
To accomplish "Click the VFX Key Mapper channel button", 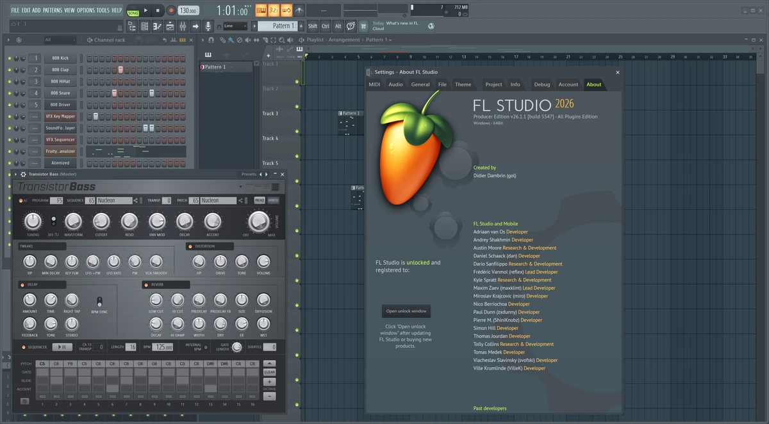I will [x=60, y=116].
